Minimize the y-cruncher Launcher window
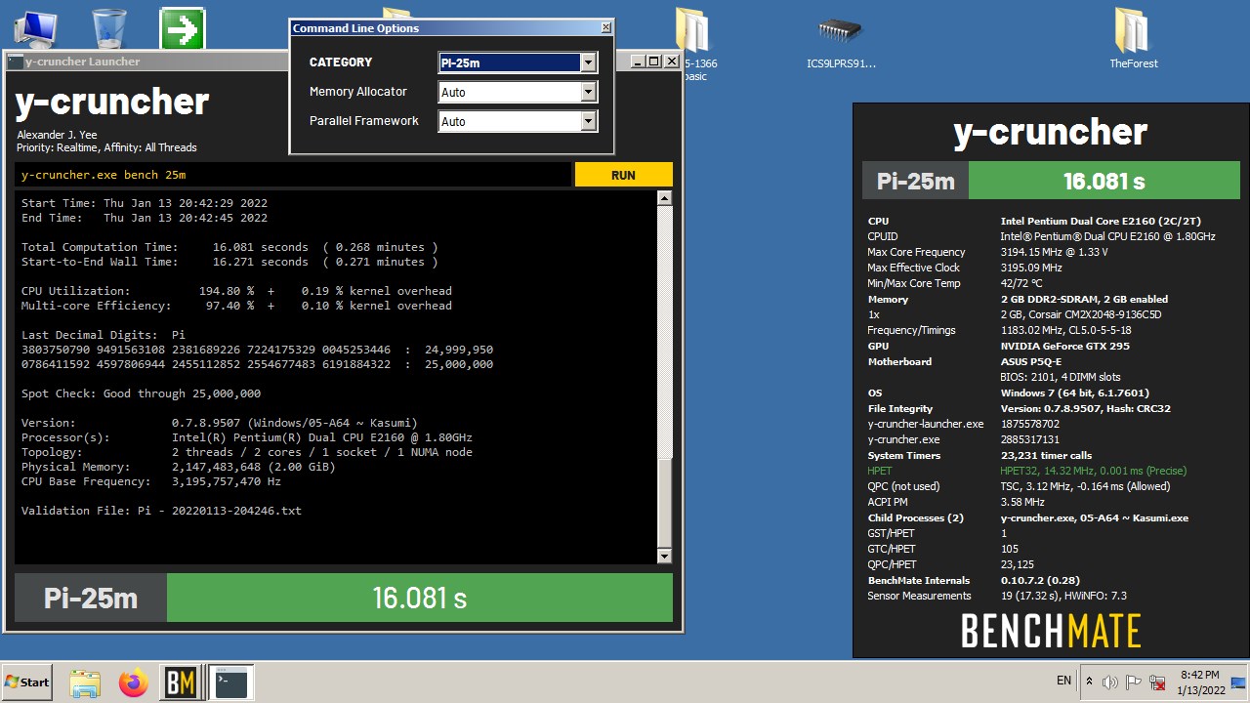The height and width of the screenshot is (703, 1250). point(638,61)
